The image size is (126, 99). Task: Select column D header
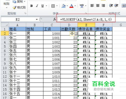tap(69, 25)
